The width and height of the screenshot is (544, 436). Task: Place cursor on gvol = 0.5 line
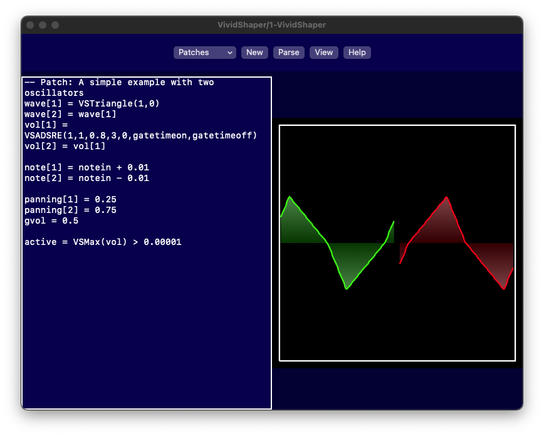pyautogui.click(x=51, y=221)
